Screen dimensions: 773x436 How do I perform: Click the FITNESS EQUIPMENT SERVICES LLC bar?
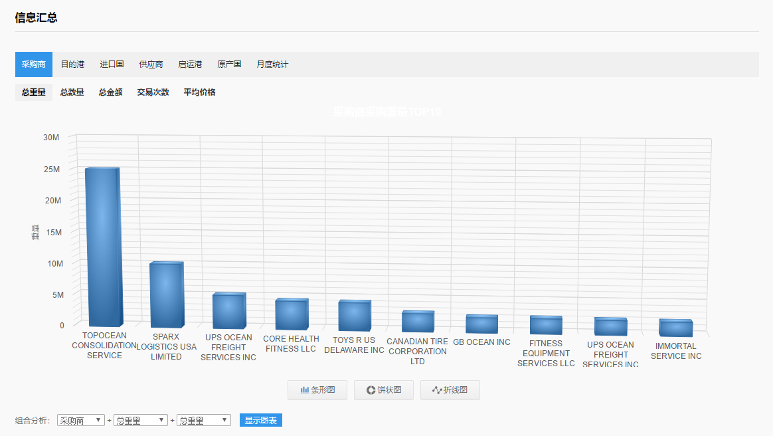coord(546,325)
